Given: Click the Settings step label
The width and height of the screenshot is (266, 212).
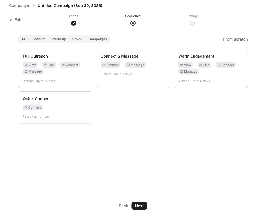Looking at the screenshot, I should [x=192, y=16].
